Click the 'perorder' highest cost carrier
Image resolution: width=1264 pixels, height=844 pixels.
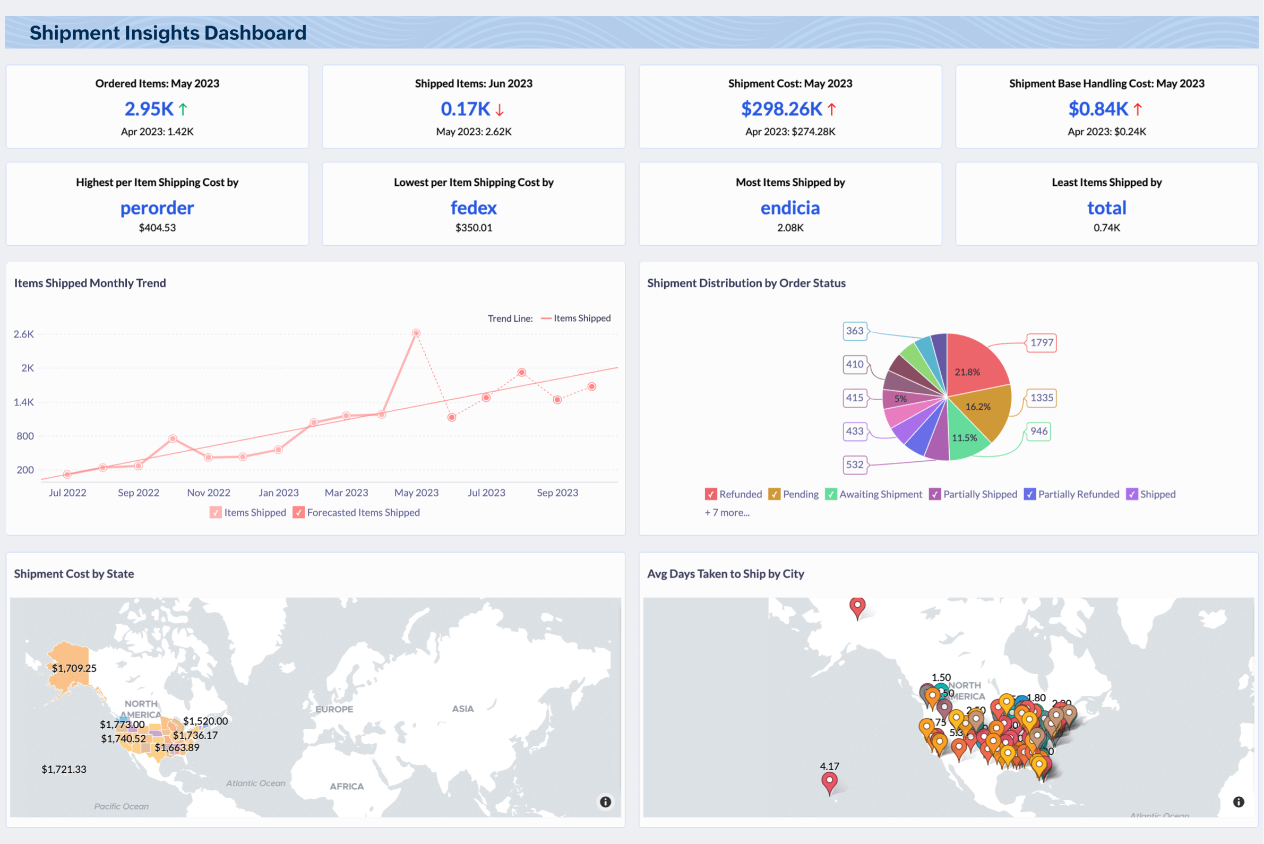(157, 208)
